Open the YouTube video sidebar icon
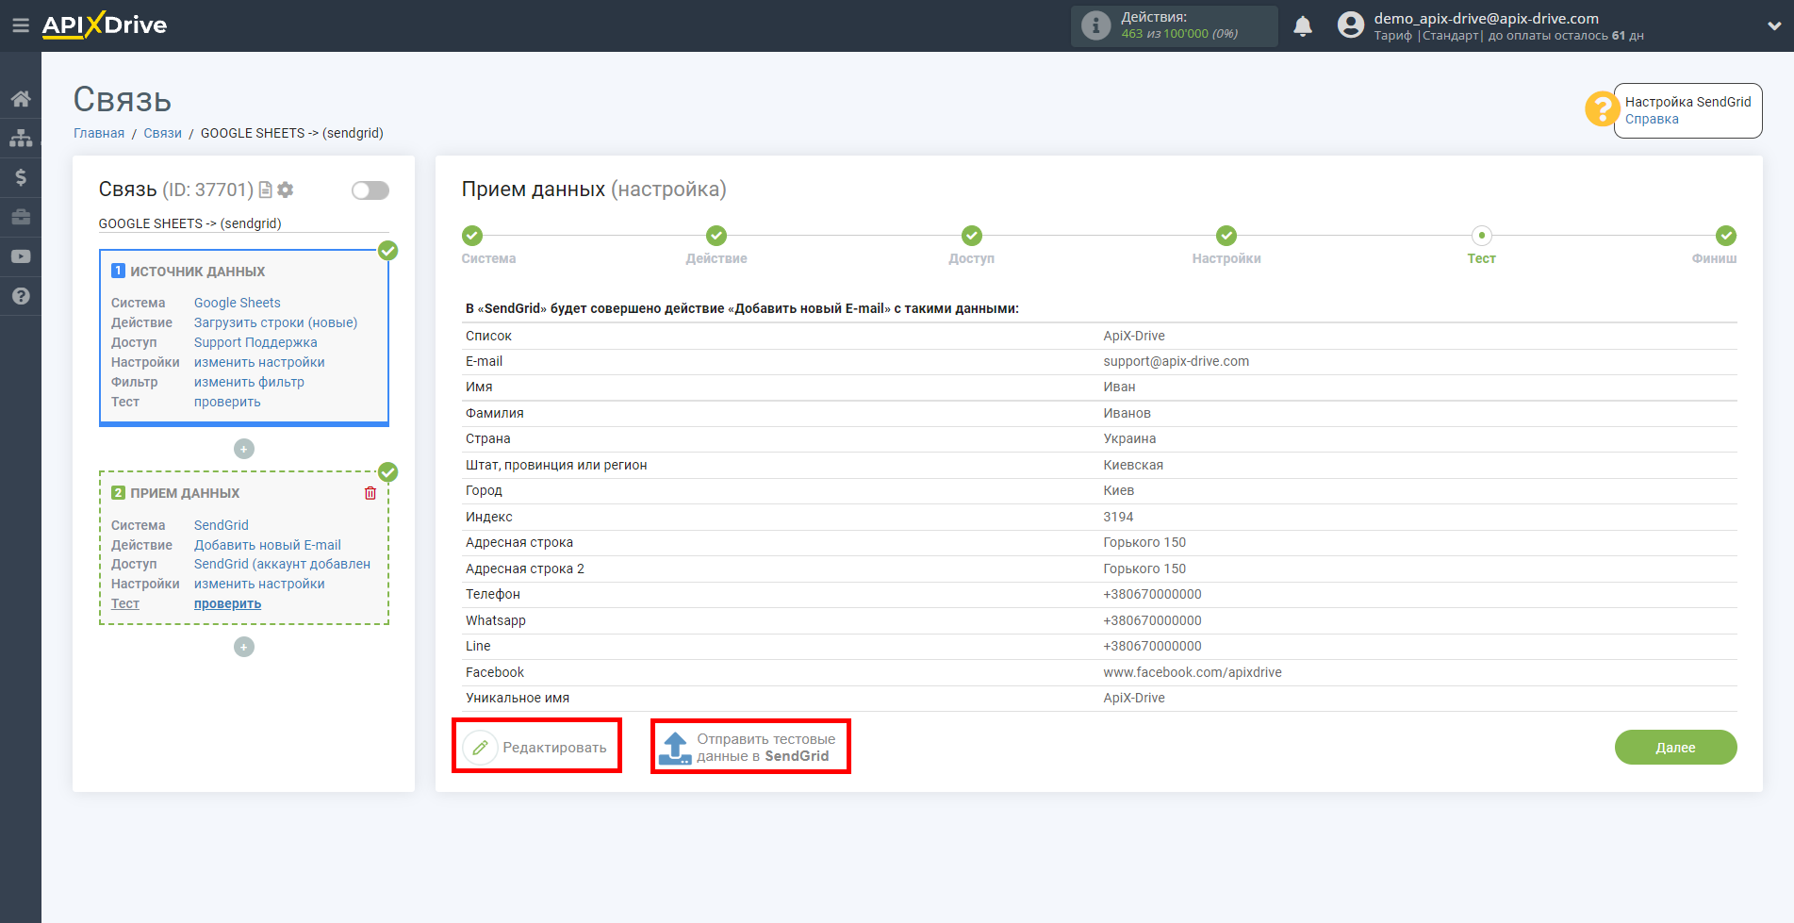This screenshot has width=1794, height=923. [x=21, y=256]
